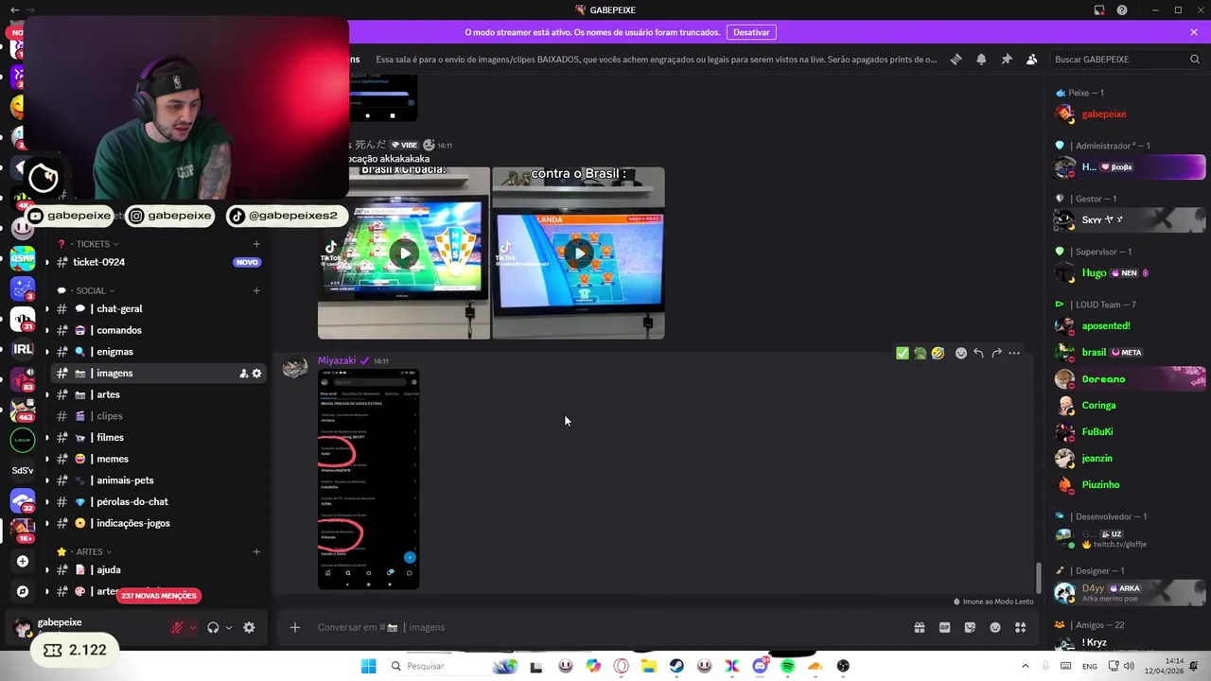
Task: Add the frog emoji reaction
Action: pyautogui.click(x=920, y=353)
